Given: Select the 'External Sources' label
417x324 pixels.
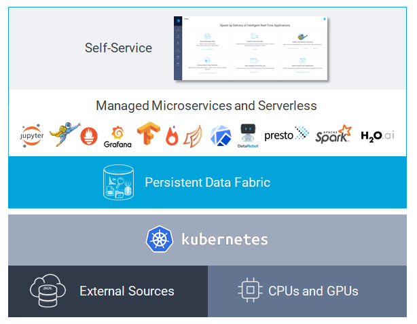Looking at the screenshot, I should (x=127, y=291).
